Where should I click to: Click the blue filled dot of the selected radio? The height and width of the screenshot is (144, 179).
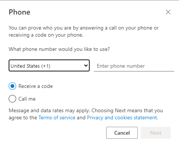(12, 86)
